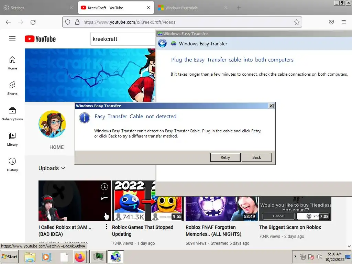
Task: Open a new browser tab
Action: pyautogui.click(x=239, y=8)
